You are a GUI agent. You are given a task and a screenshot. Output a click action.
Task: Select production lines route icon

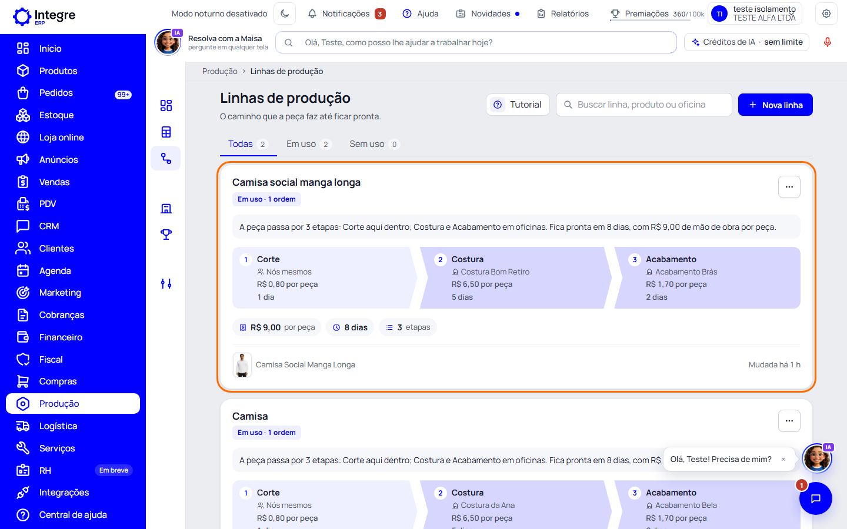(166, 159)
